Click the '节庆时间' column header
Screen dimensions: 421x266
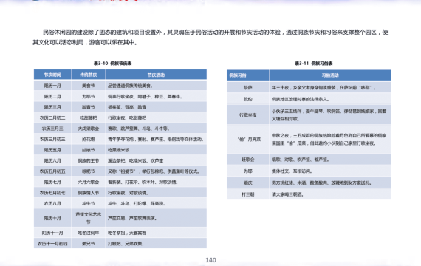tap(52, 75)
